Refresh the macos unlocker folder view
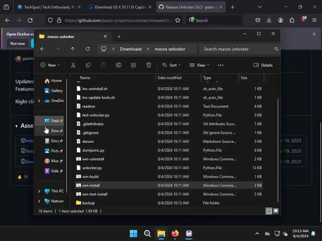Image resolution: width=322 pixels, height=241 pixels. tap(88, 49)
